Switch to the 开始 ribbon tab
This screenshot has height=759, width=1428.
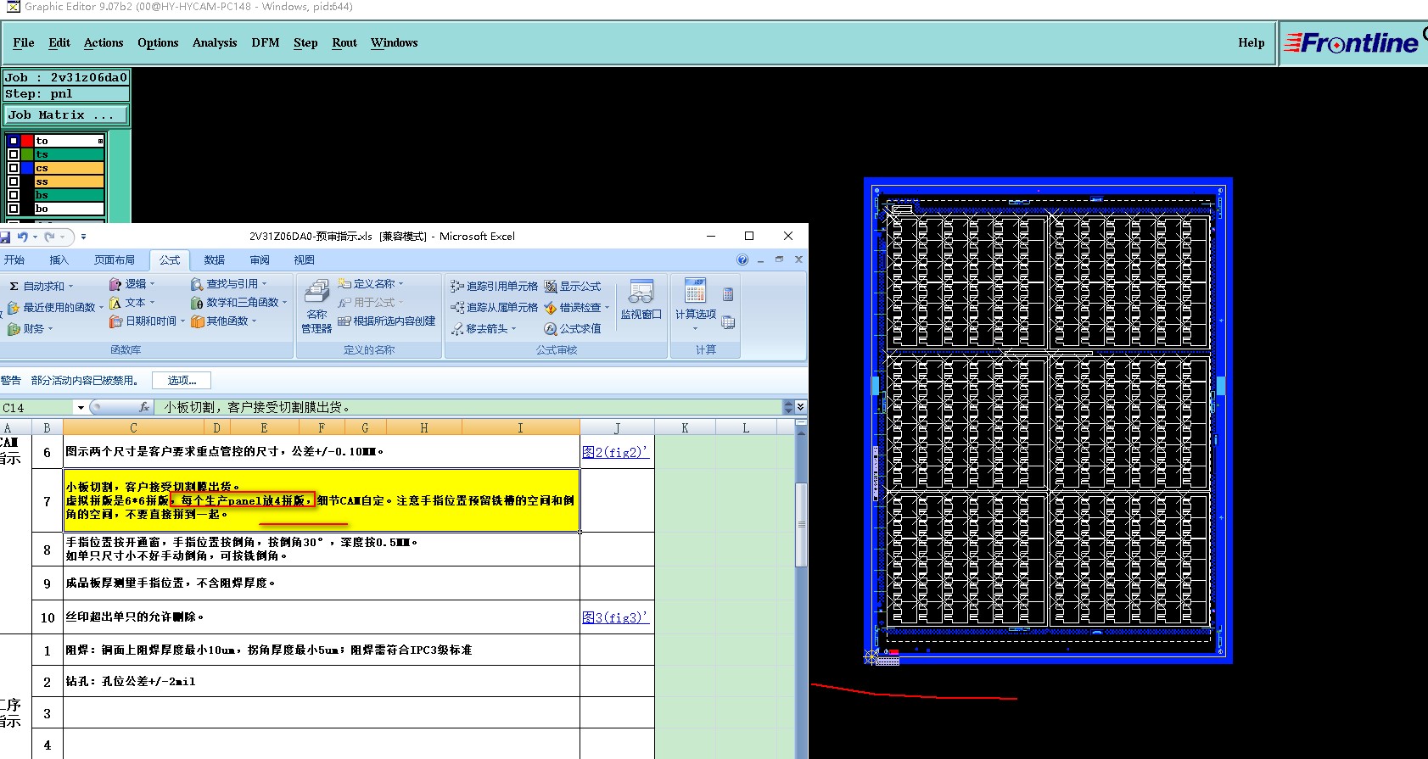[x=14, y=260]
